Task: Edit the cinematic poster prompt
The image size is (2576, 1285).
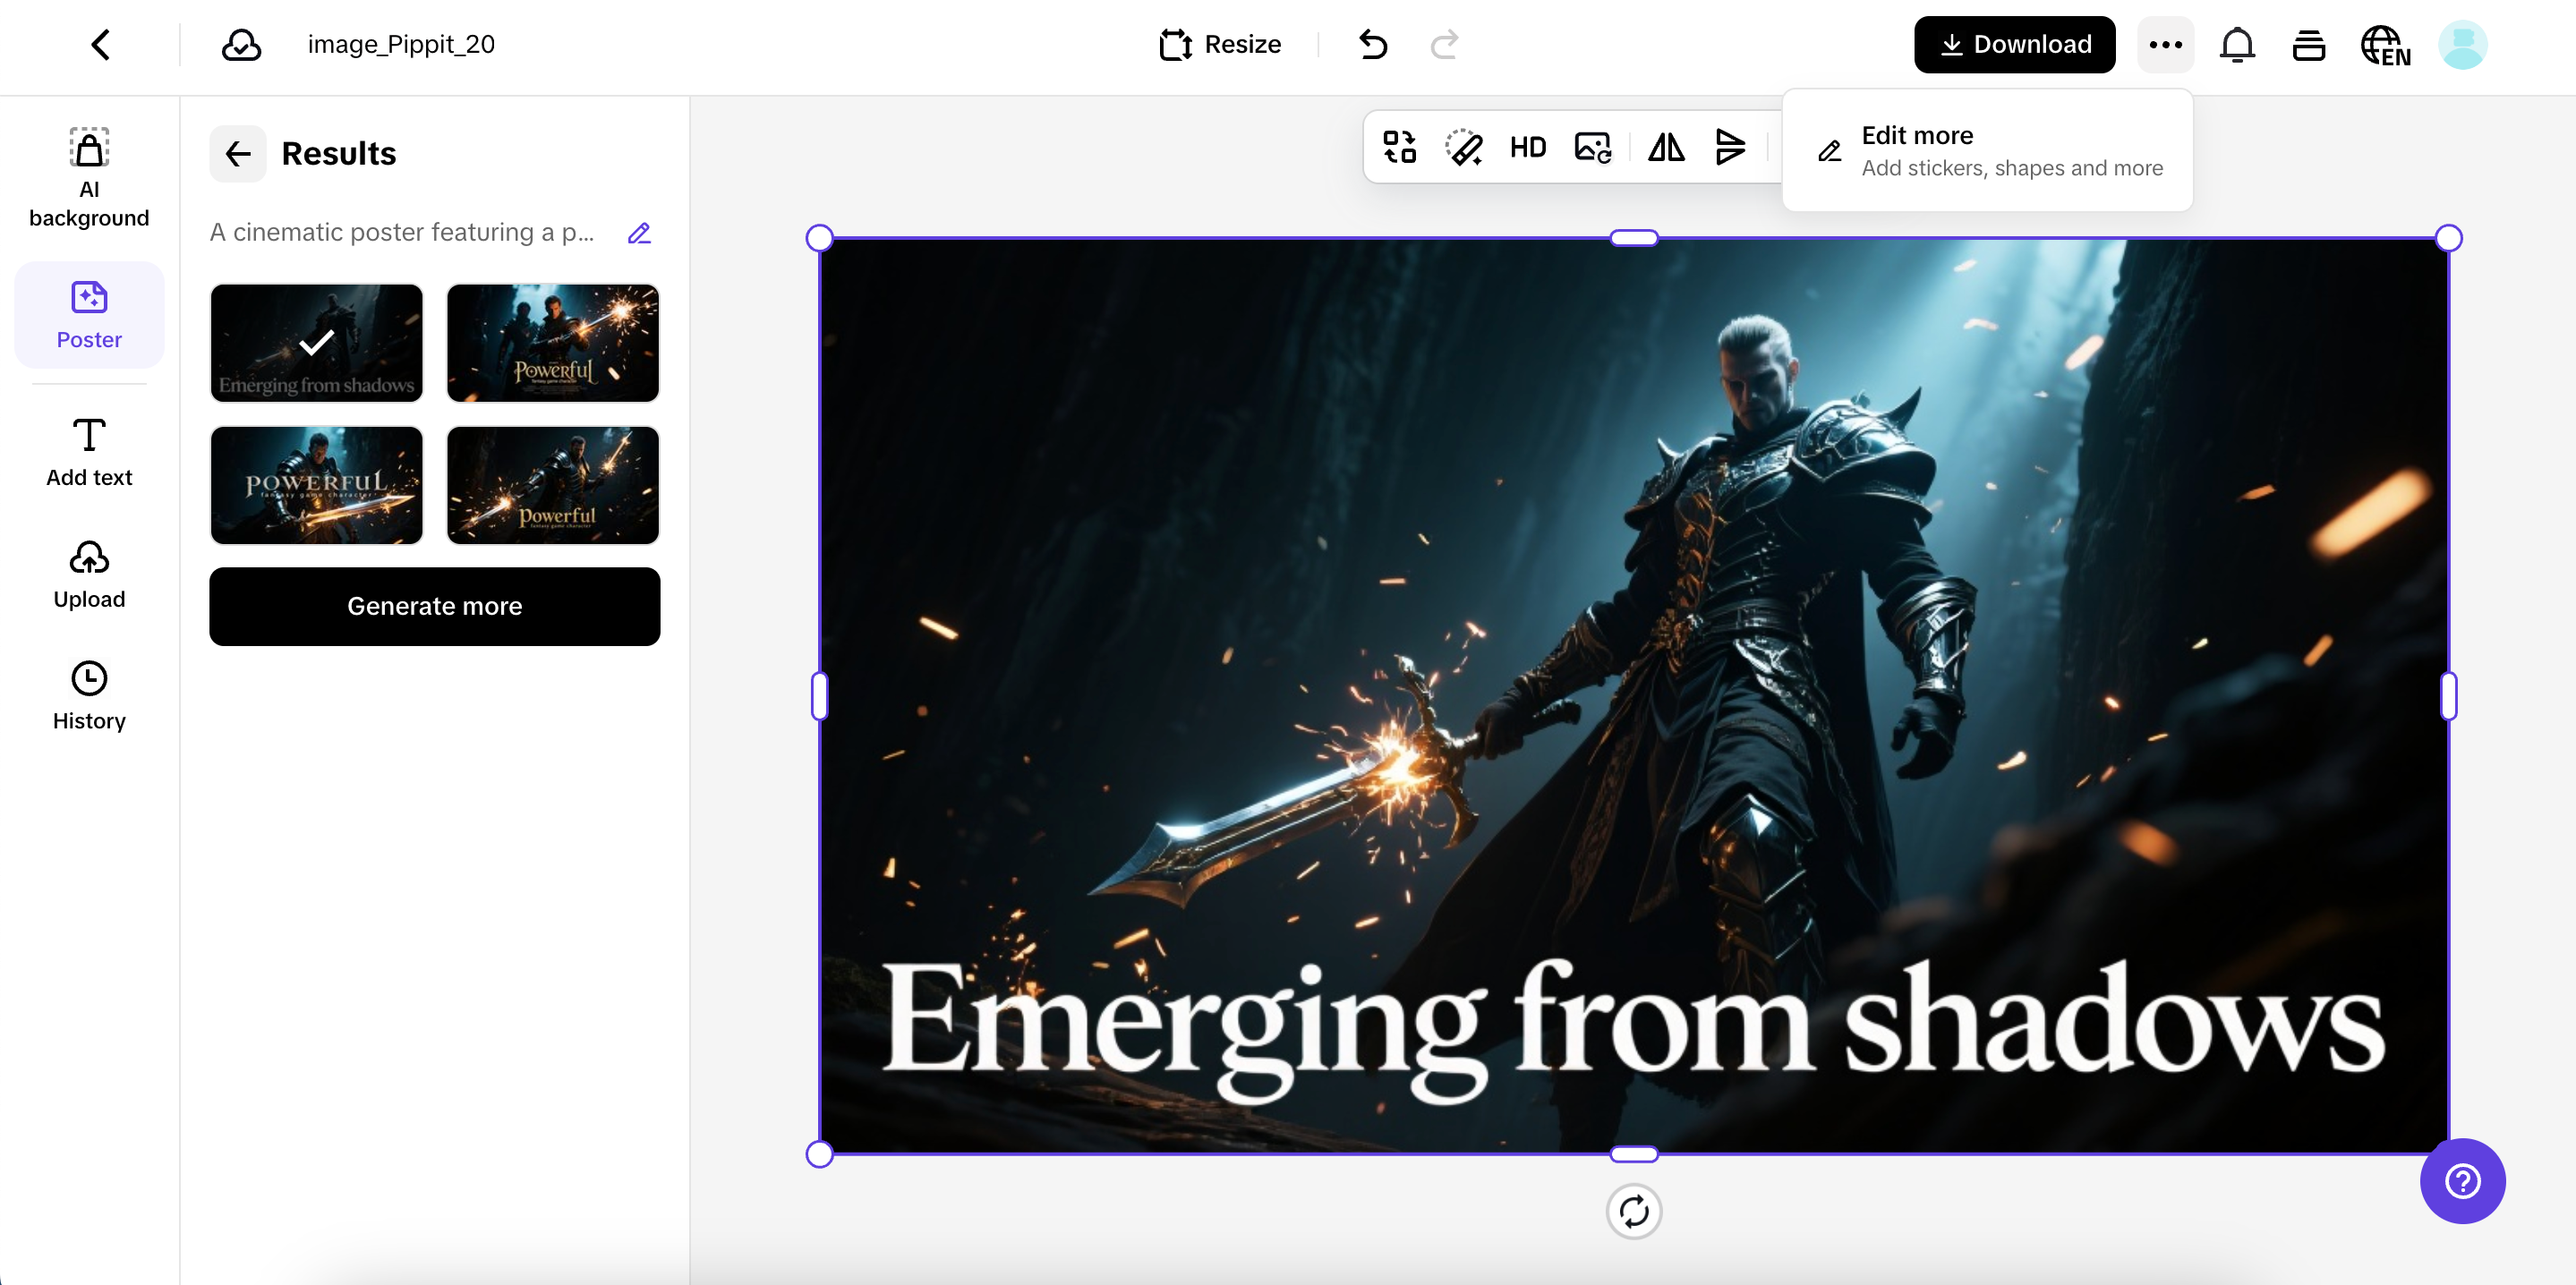Action: point(639,233)
